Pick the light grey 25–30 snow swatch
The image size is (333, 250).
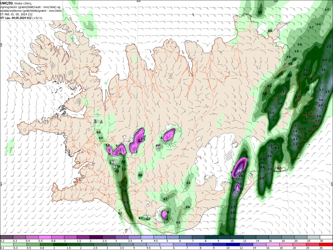pyautogui.click(x=313, y=237)
